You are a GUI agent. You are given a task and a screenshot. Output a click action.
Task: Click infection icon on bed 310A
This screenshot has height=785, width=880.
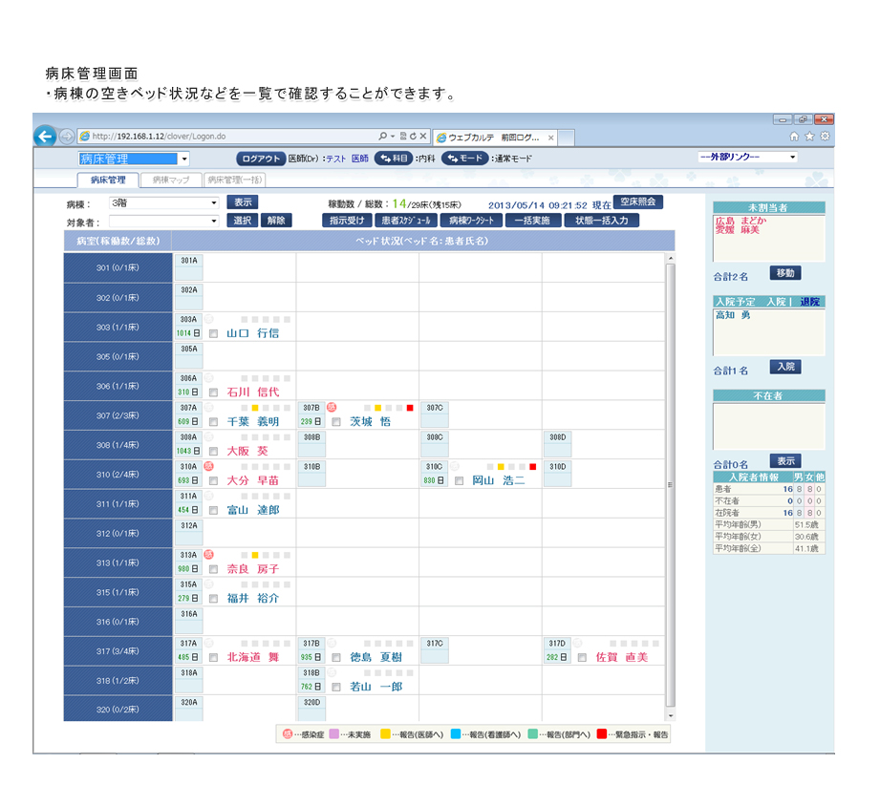coord(209,466)
